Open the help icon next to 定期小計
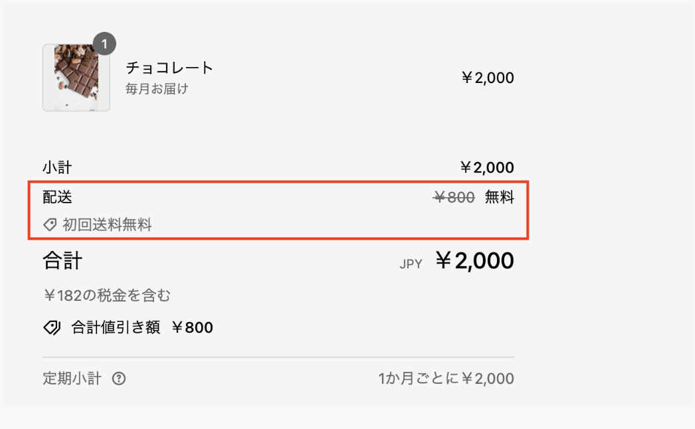This screenshot has width=695, height=429. point(119,379)
